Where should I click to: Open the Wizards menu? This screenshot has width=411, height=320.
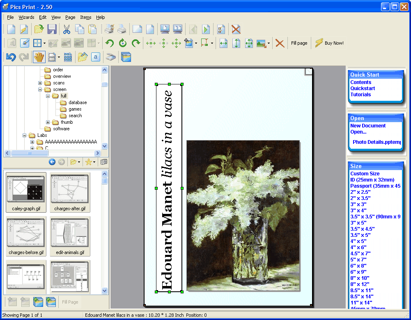(26, 17)
